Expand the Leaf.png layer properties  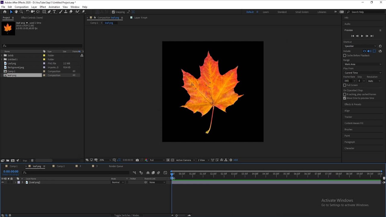click(x=15, y=182)
